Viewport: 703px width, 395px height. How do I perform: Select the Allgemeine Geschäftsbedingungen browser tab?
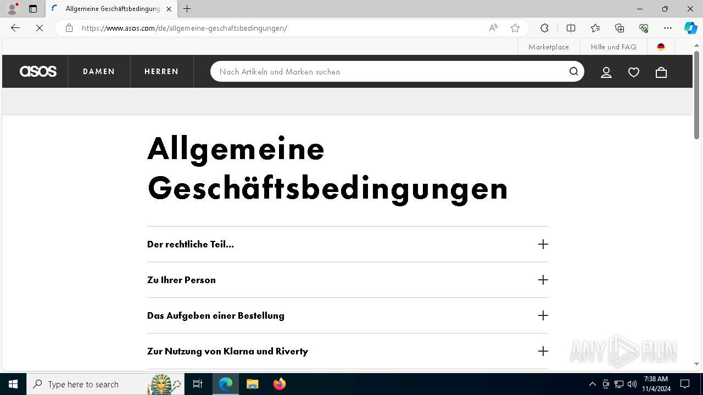[111, 9]
